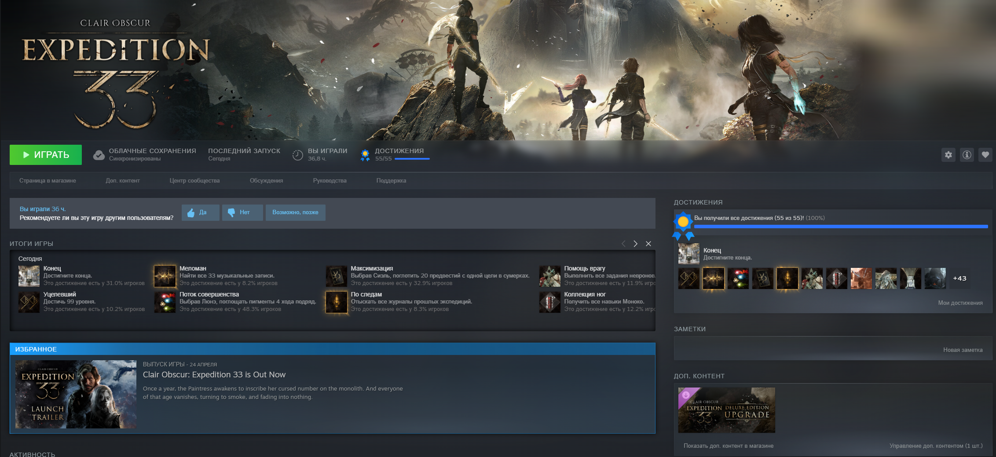Click the fourth achievement icon in the sidebar row
Viewport: 996px width, 457px height.
pos(763,278)
